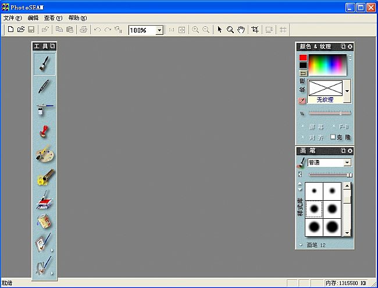Swap foreground and background colors button
The width and height of the screenshot is (378, 288).
tap(303, 73)
